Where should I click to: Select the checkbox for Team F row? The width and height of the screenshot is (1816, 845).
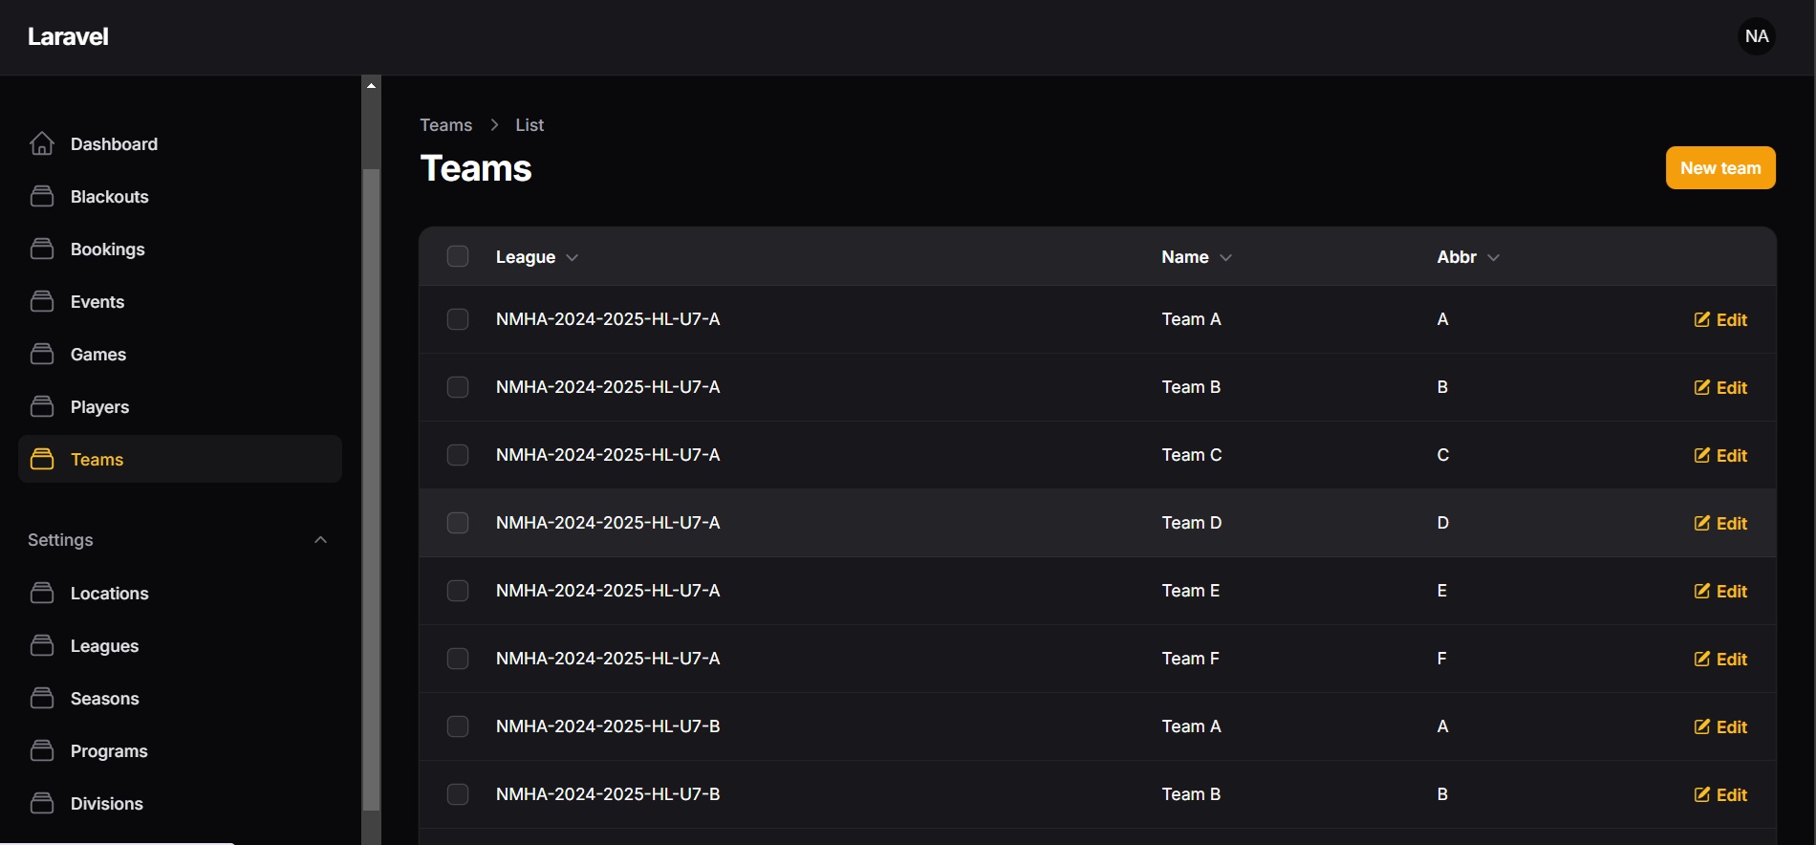(x=458, y=659)
